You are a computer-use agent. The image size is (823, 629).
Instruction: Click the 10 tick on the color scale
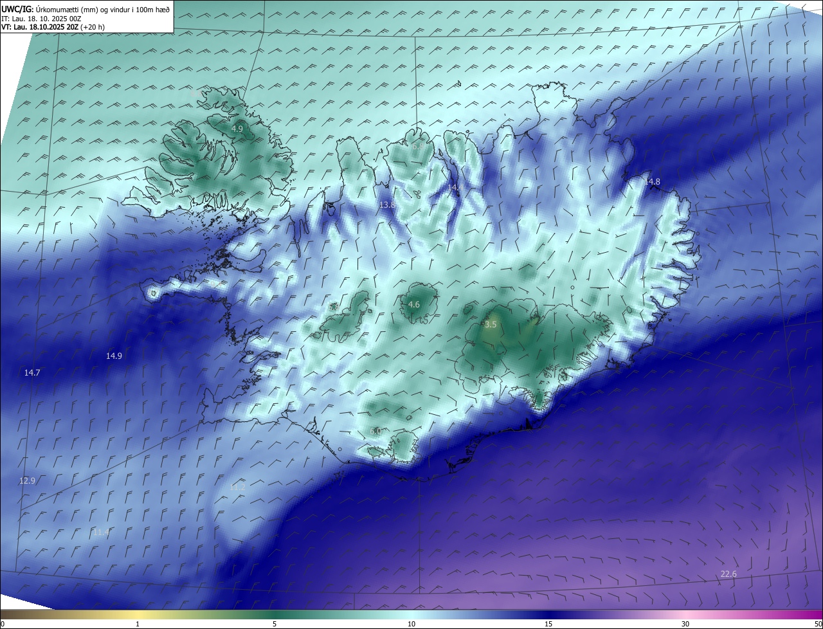point(411,624)
